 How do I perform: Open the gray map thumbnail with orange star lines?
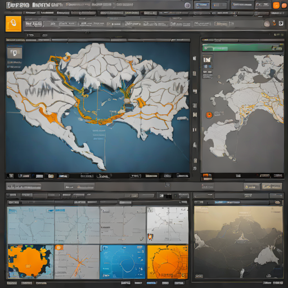point(77,262)
